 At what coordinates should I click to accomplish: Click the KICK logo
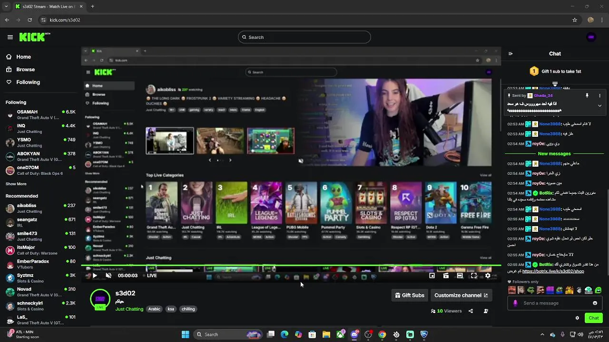point(35,37)
